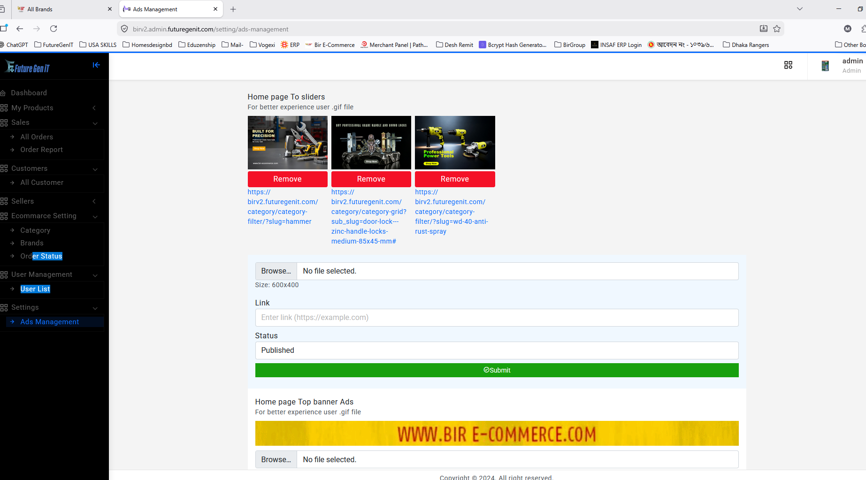The image size is (866, 480).
Task: Open the browser tab list dropdown arrow
Action: point(800,9)
